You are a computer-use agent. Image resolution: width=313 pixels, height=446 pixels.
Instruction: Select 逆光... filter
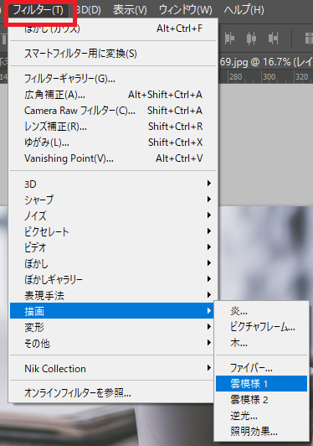click(261, 416)
